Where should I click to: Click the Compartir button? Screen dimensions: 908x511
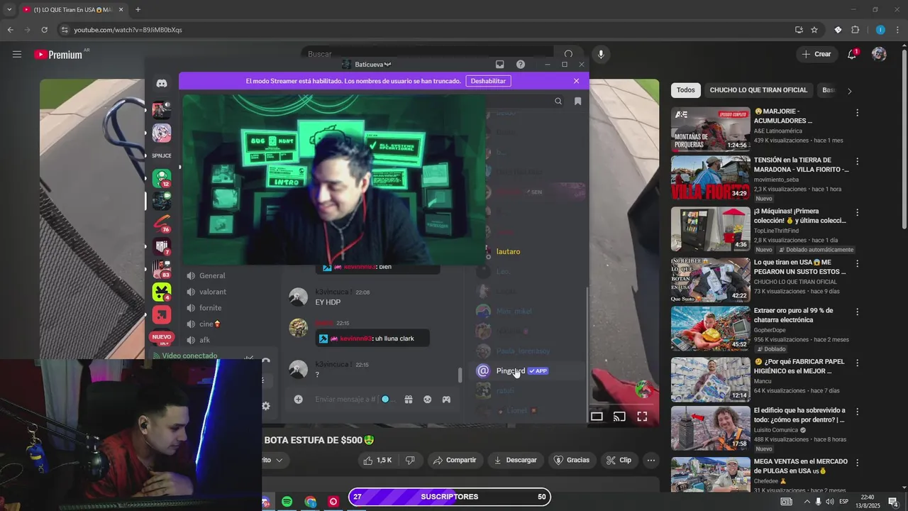[x=455, y=460]
